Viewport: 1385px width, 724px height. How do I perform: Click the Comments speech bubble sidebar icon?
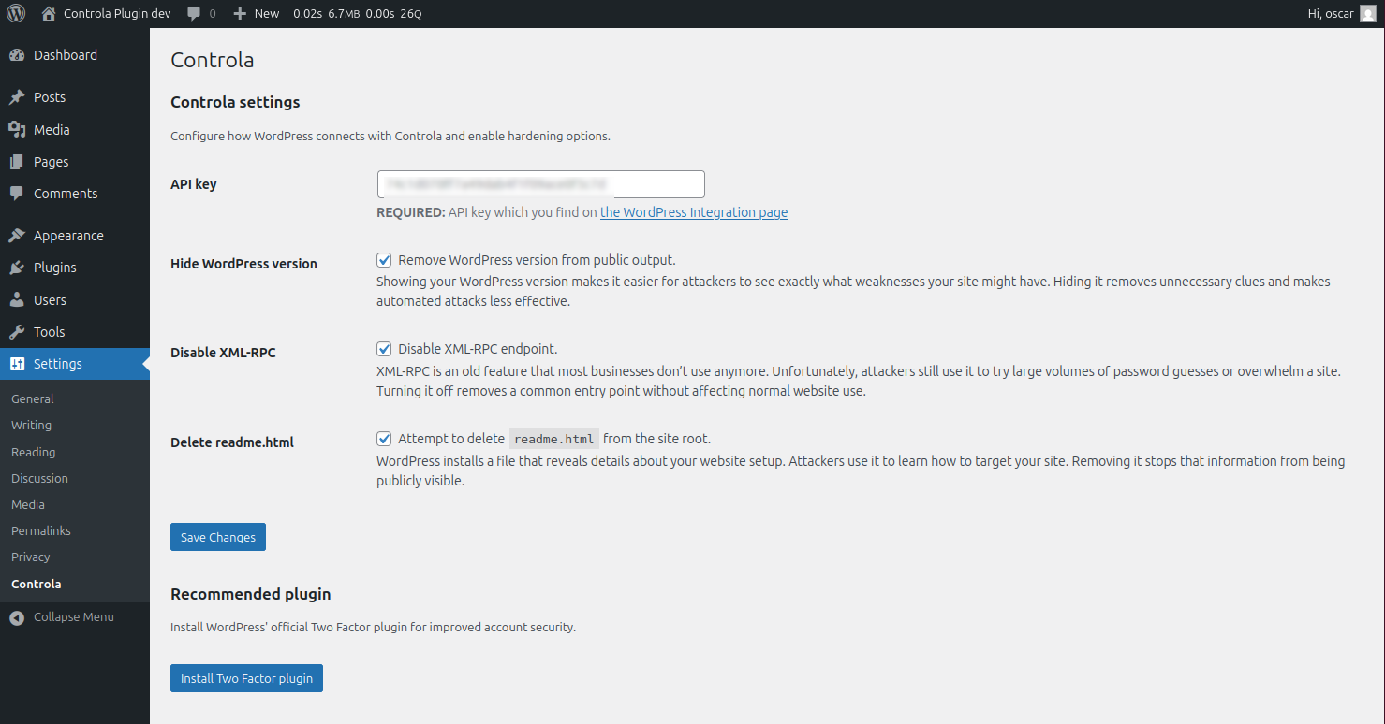(x=17, y=194)
